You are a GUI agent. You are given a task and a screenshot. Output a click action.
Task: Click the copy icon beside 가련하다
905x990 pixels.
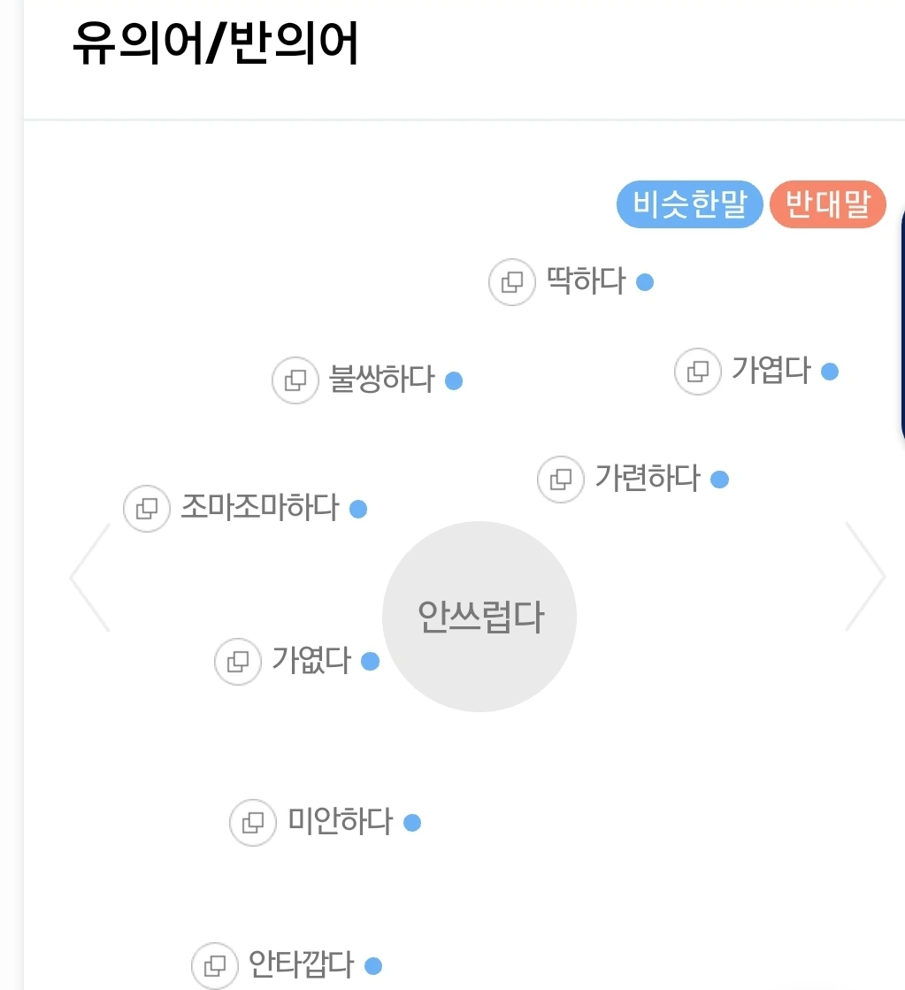pyautogui.click(x=561, y=480)
